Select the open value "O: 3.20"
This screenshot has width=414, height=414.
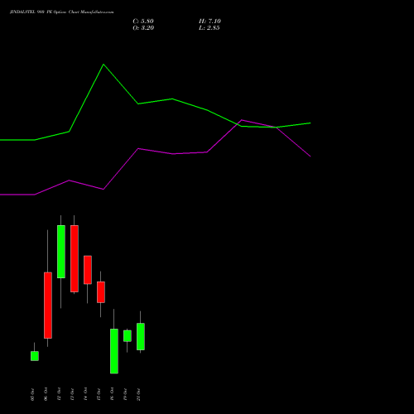click(x=143, y=28)
